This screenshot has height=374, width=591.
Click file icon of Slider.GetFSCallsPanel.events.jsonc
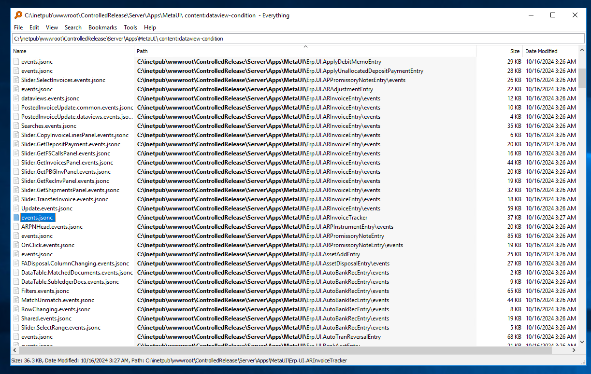point(16,153)
